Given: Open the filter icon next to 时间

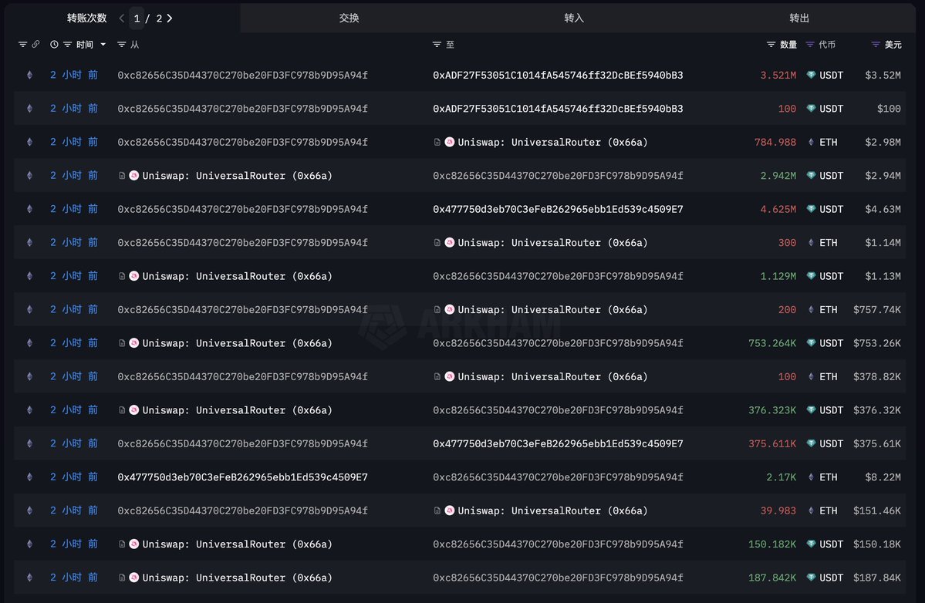Looking at the screenshot, I should (67, 44).
